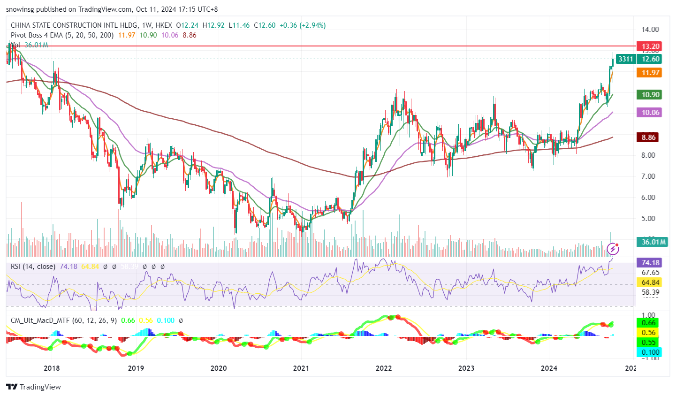
Task: Click the open value O12.24
Action: (187, 25)
